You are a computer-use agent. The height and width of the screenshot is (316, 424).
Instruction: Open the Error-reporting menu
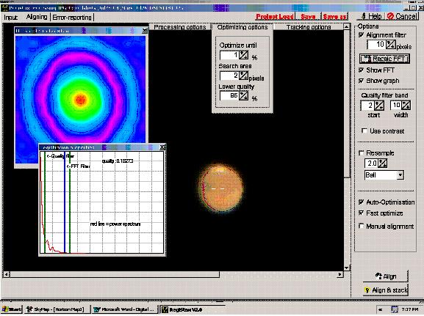pyautogui.click(x=72, y=18)
